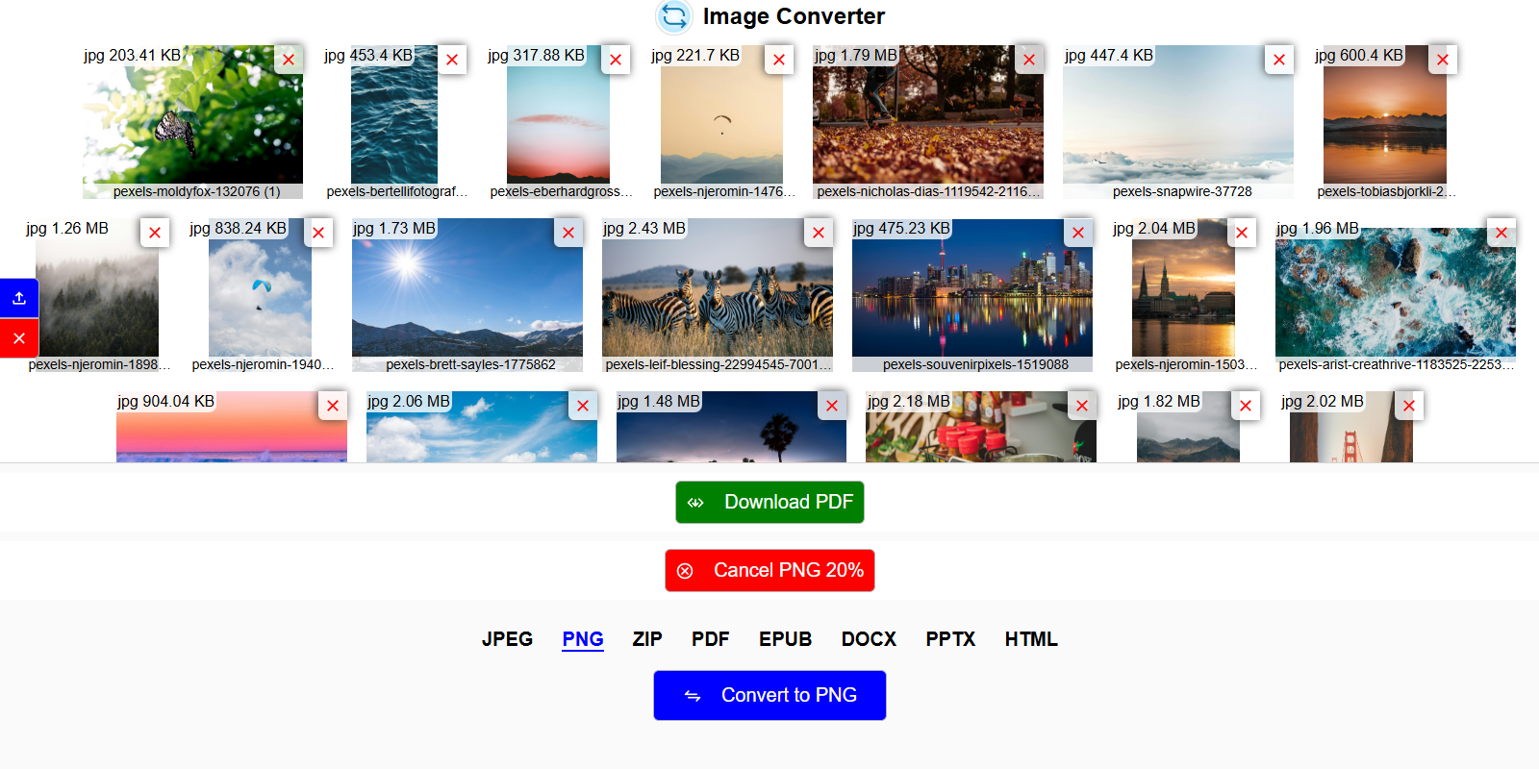Click the blue upload icon on left edge
Image resolution: width=1539 pixels, height=769 pixels.
19,298
